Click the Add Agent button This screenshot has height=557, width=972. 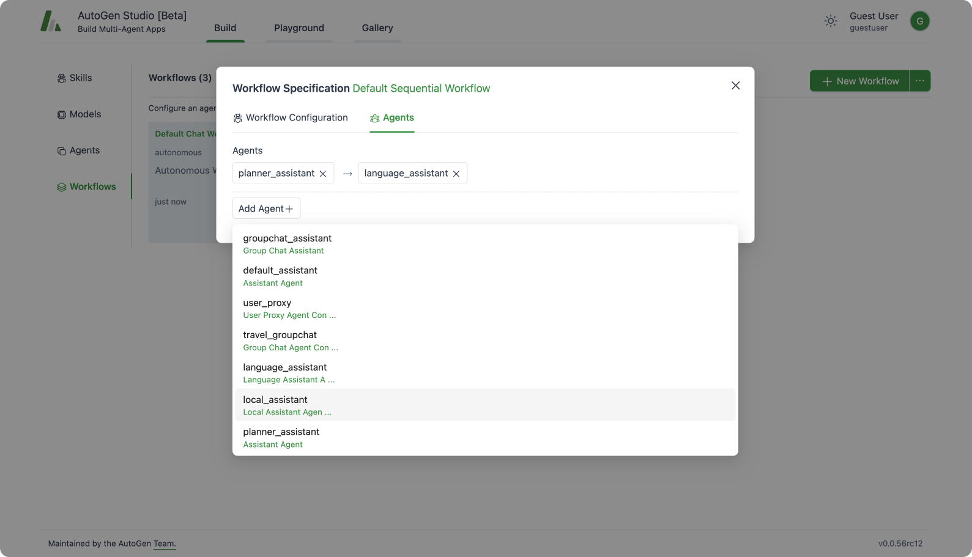[266, 208]
